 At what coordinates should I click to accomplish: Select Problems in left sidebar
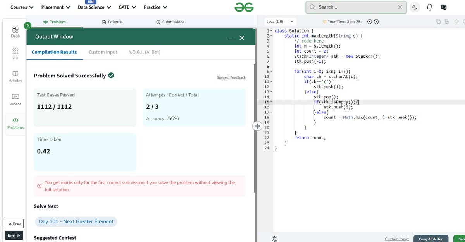15,124
